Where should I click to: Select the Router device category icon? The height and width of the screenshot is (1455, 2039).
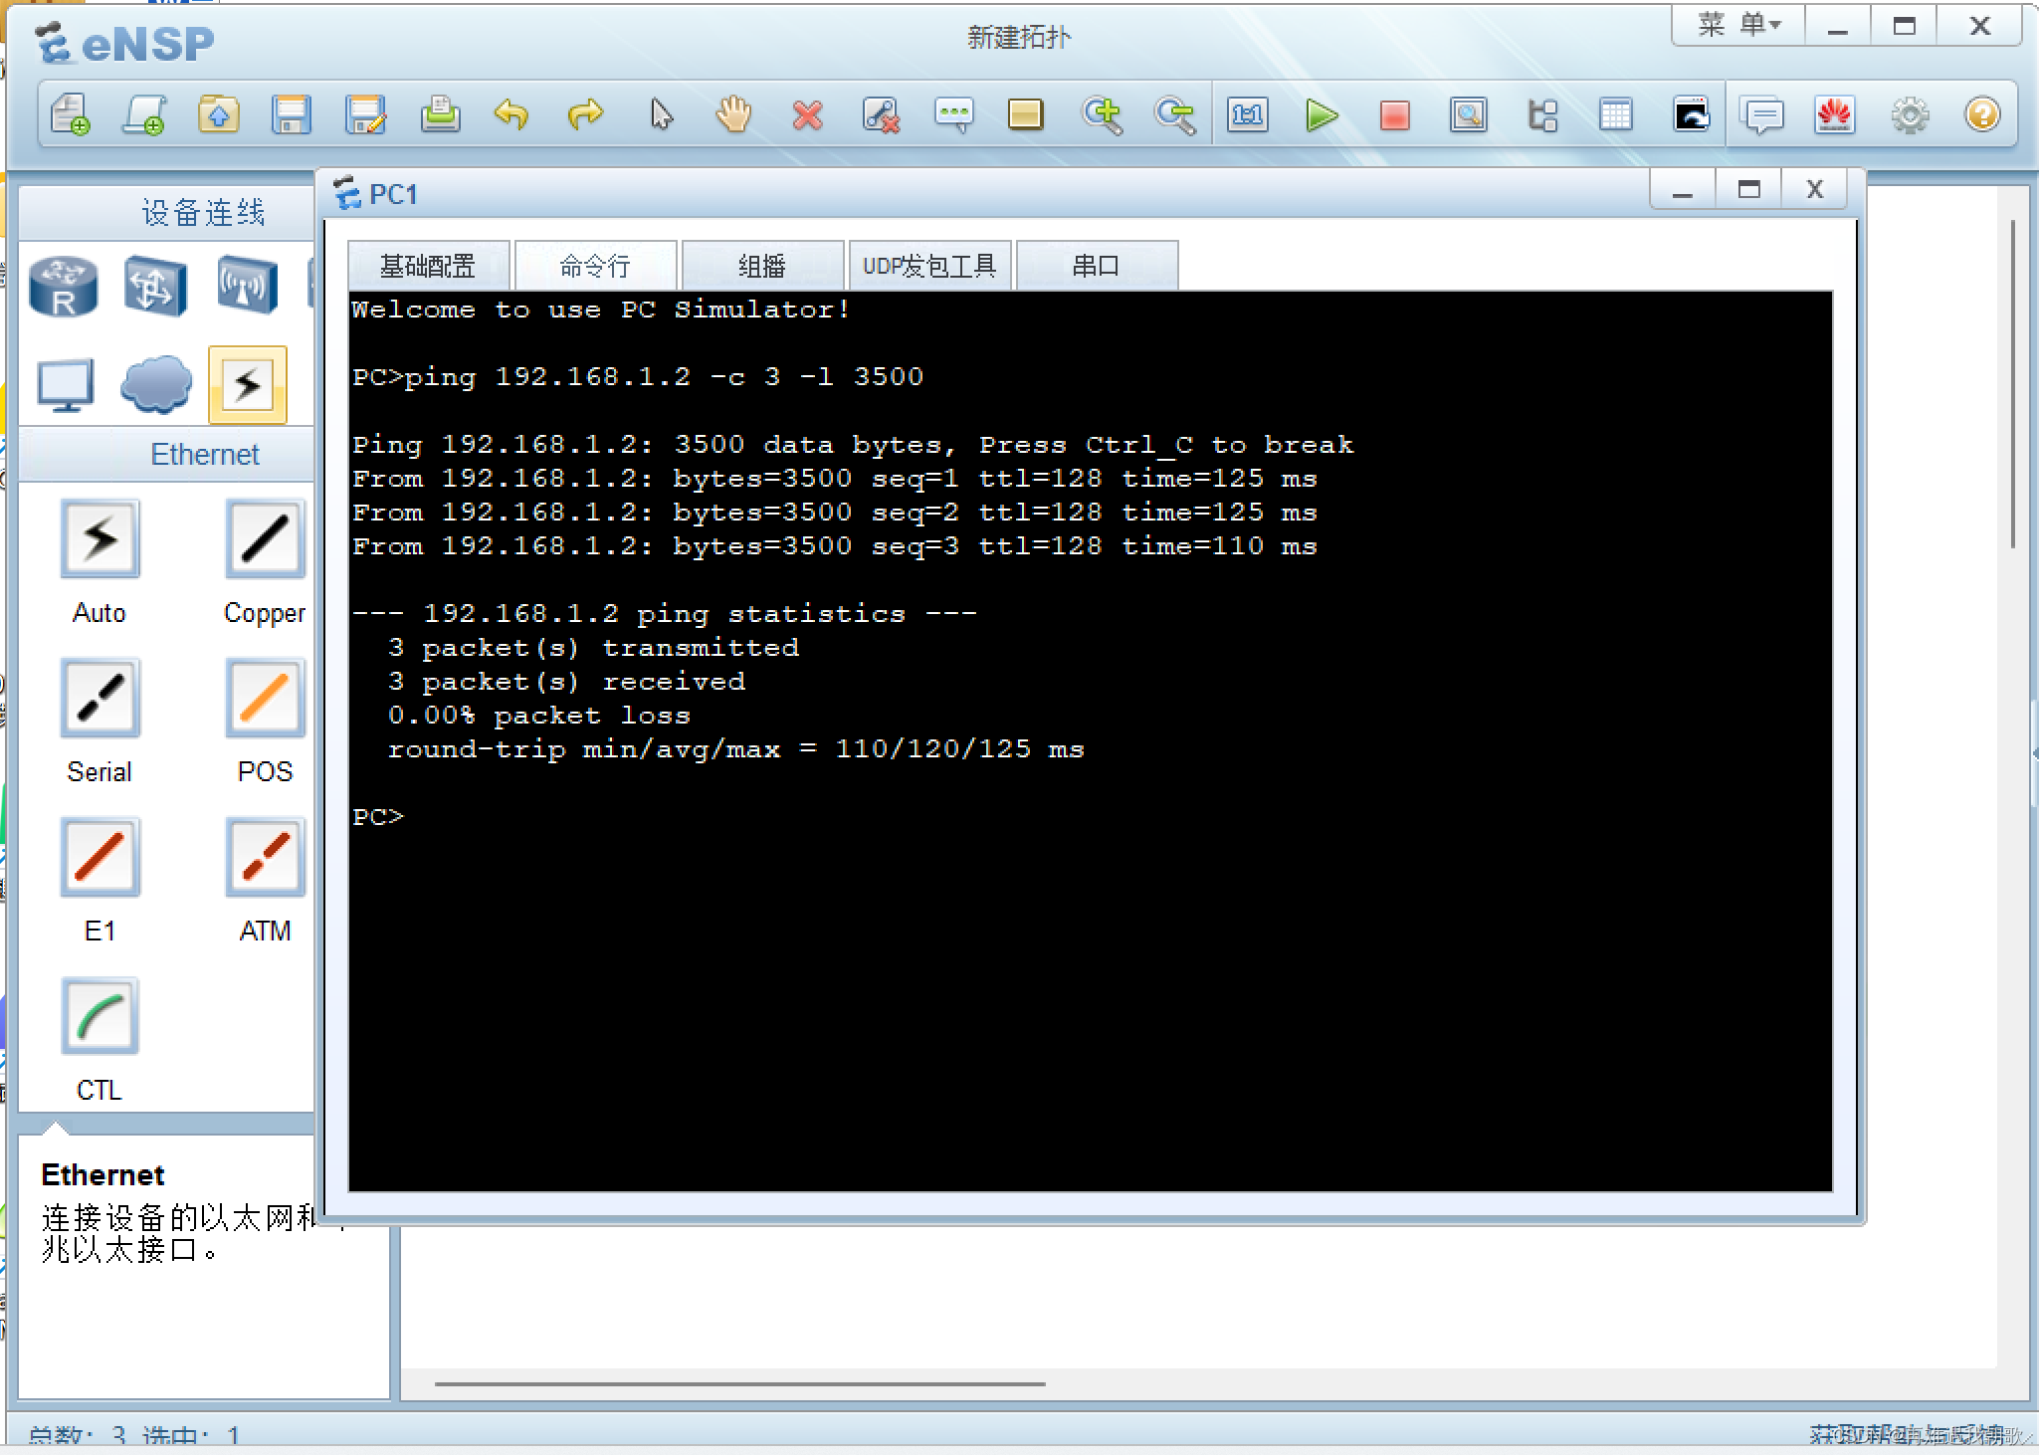(x=64, y=287)
